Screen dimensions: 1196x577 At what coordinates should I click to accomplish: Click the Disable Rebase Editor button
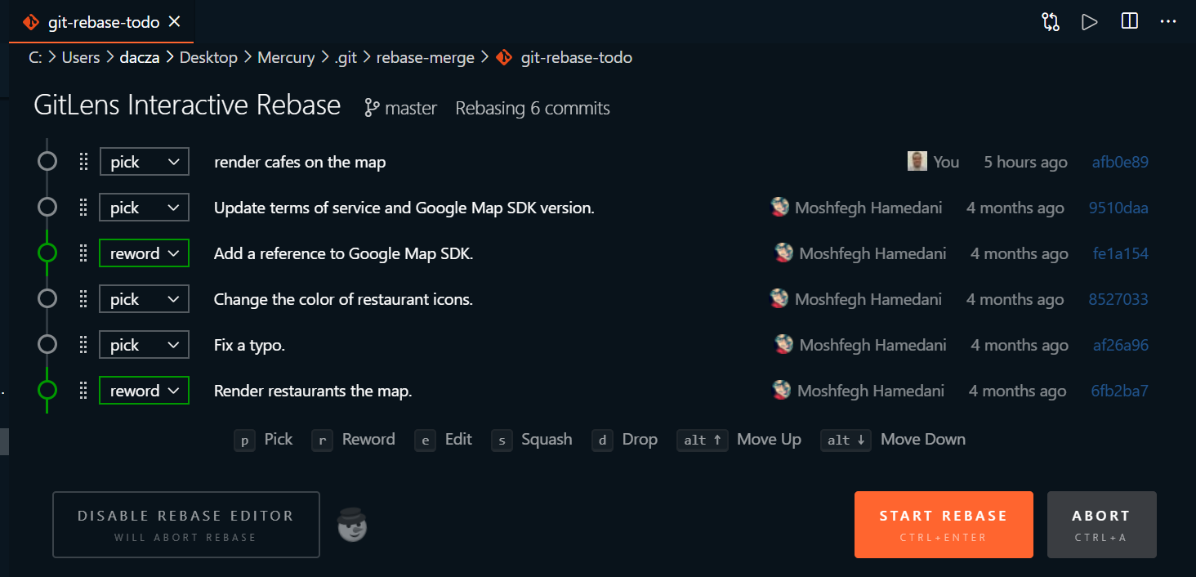coord(185,525)
